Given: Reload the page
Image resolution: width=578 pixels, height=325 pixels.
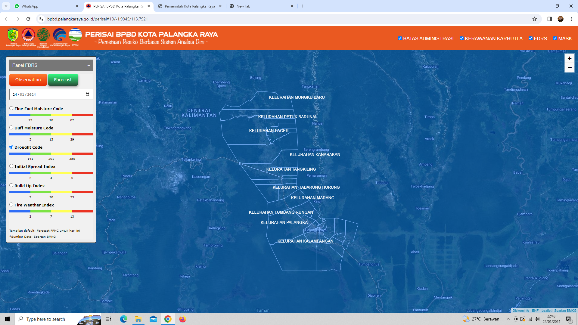Looking at the screenshot, I should 28,19.
